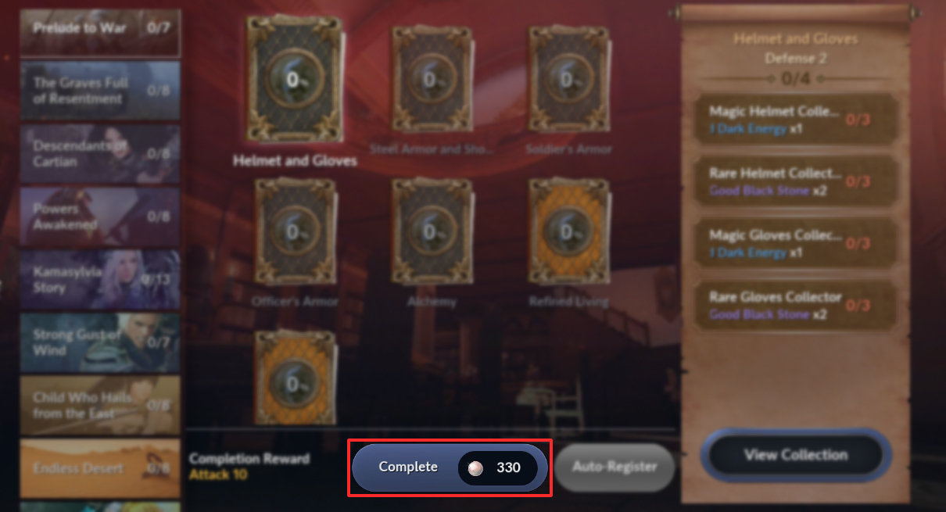Open View Collection
Viewport: 946px width, 512px height.
coord(796,454)
